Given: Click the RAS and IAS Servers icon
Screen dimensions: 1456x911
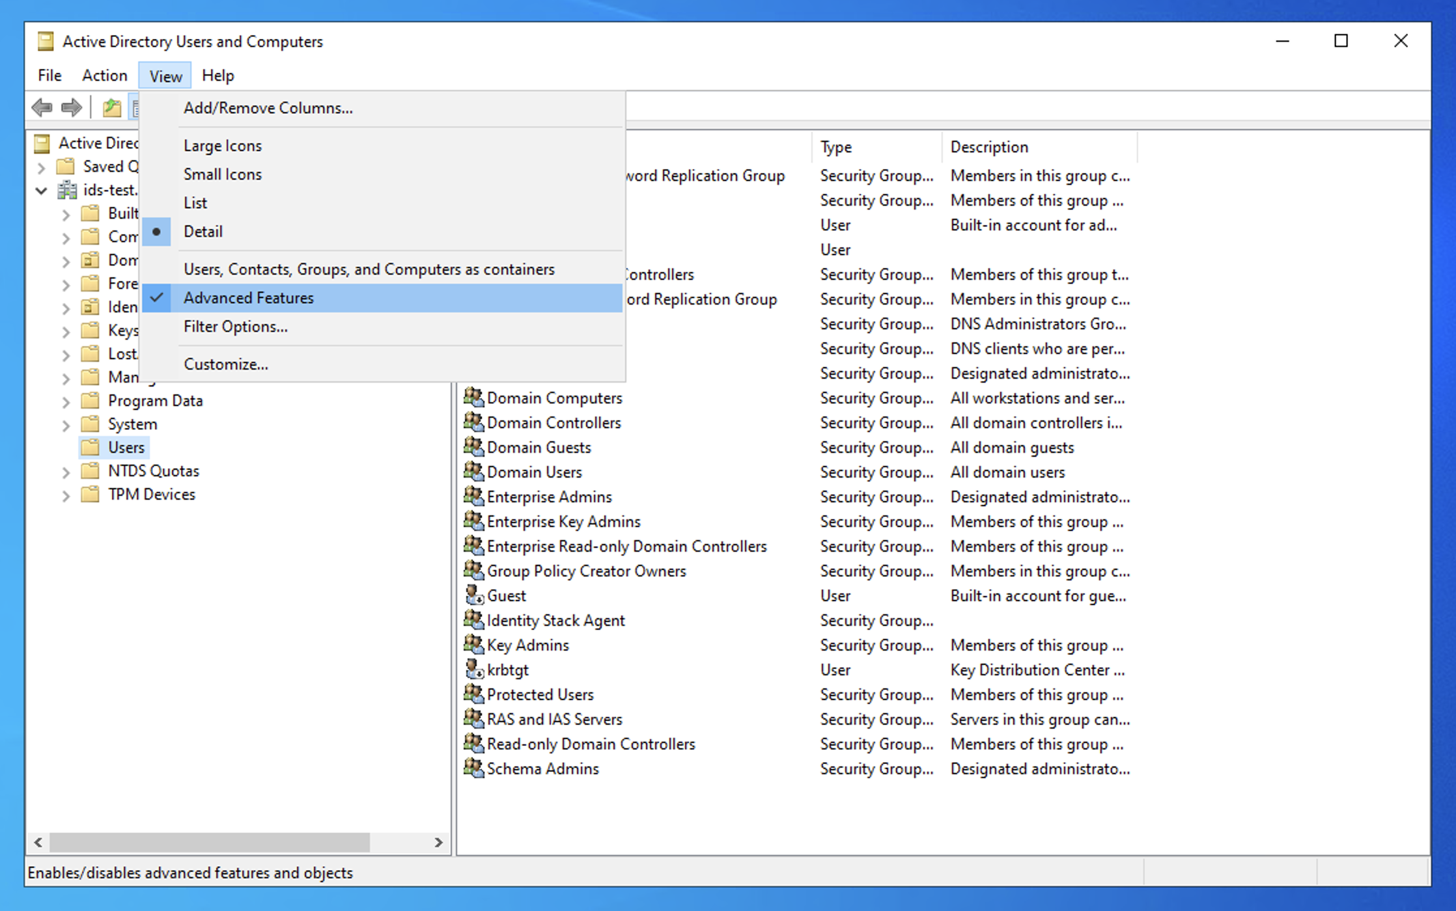Looking at the screenshot, I should (473, 718).
